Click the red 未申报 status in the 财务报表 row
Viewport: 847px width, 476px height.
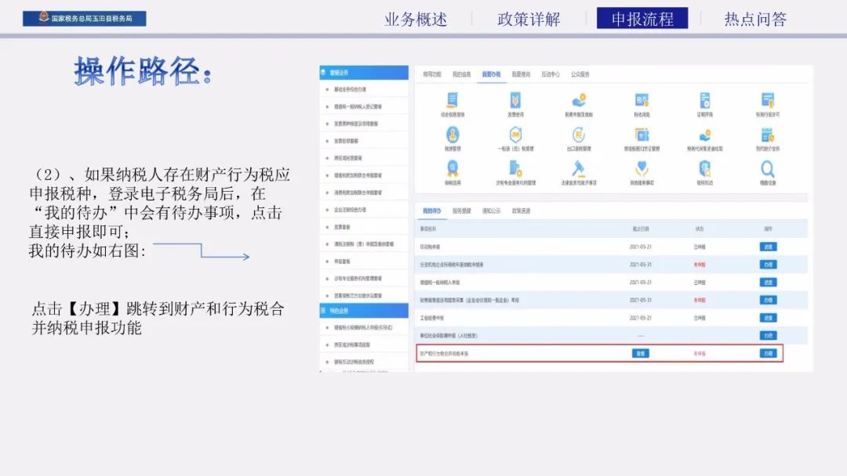coord(700,301)
